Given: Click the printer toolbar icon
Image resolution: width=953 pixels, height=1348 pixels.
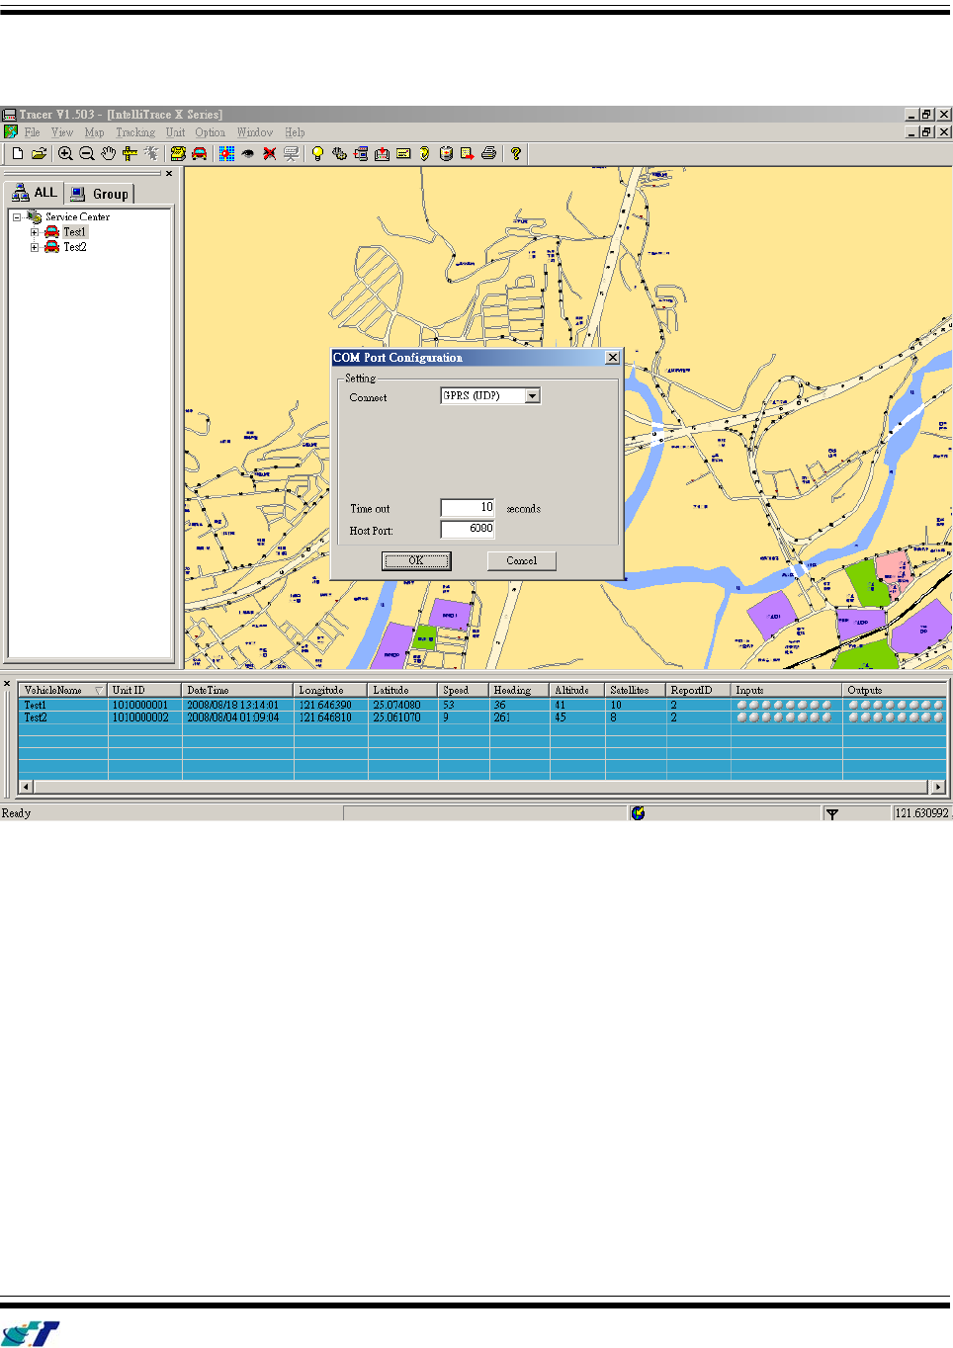Looking at the screenshot, I should pos(488,153).
